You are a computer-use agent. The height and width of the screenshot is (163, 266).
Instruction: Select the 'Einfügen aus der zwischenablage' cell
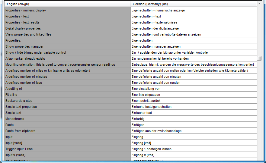click(194, 131)
